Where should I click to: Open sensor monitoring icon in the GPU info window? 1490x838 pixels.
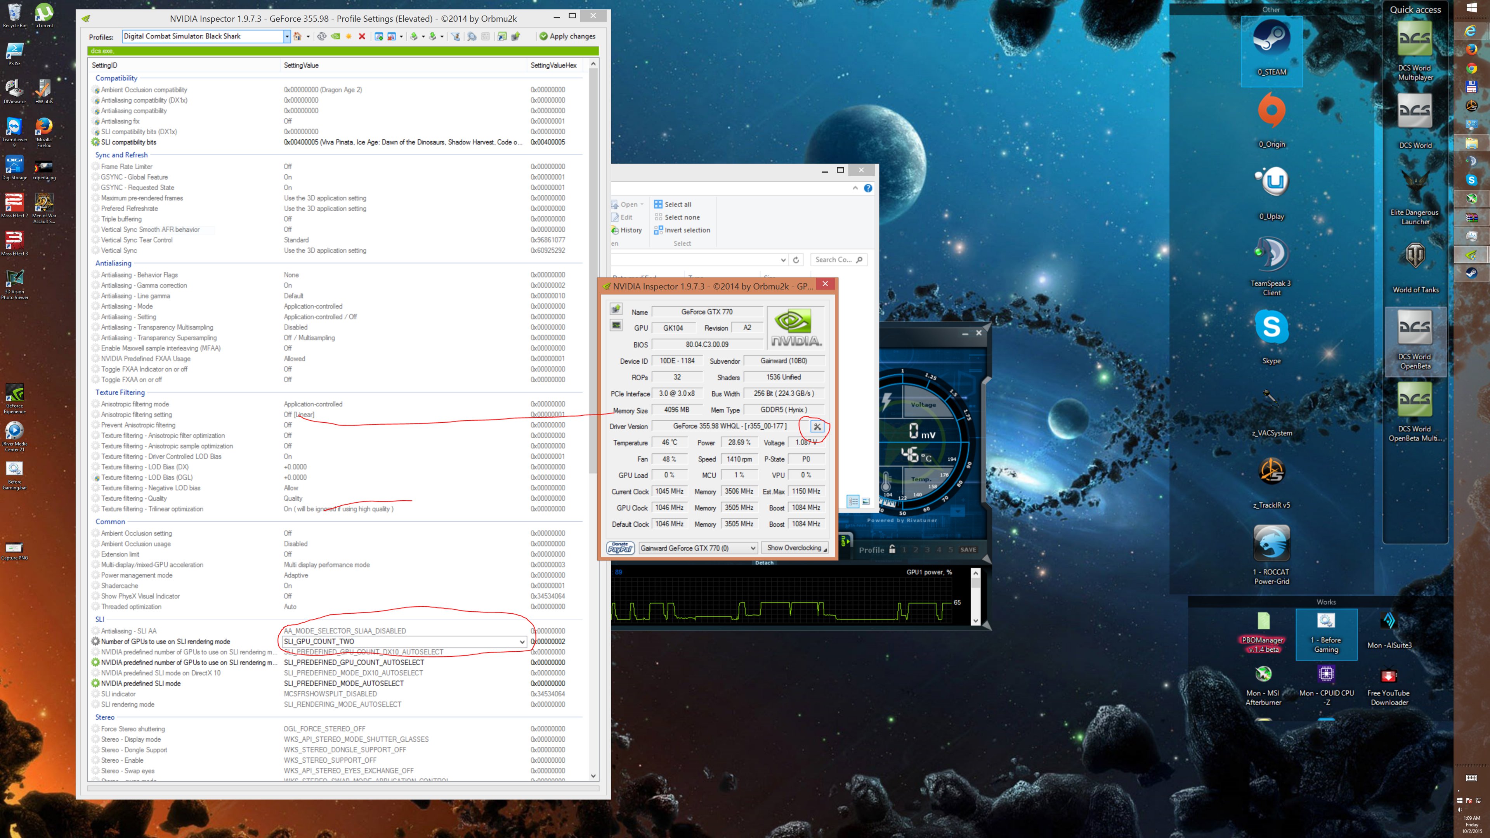pyautogui.click(x=616, y=326)
